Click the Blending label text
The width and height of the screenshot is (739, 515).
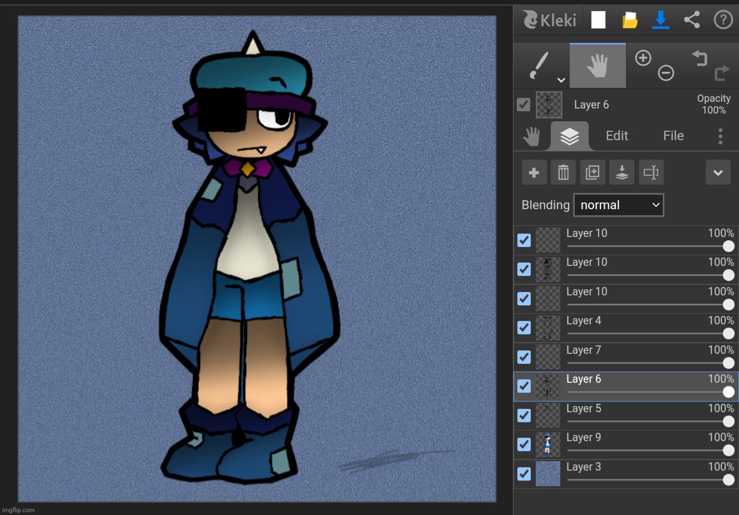(x=546, y=205)
